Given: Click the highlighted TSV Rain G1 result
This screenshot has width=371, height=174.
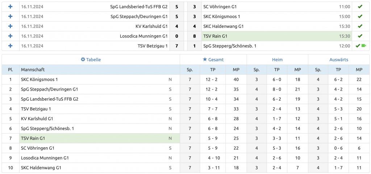Looking at the screenshot, I should click(x=215, y=36).
